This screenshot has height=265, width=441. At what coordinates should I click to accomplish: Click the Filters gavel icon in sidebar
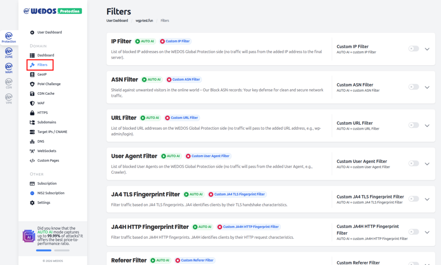[x=32, y=65]
